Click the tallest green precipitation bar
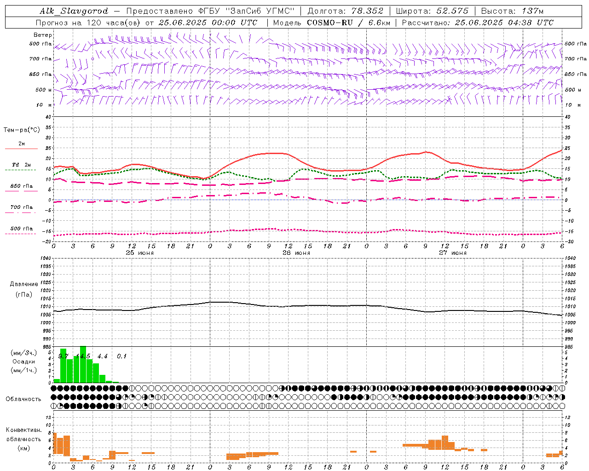 tap(83, 364)
